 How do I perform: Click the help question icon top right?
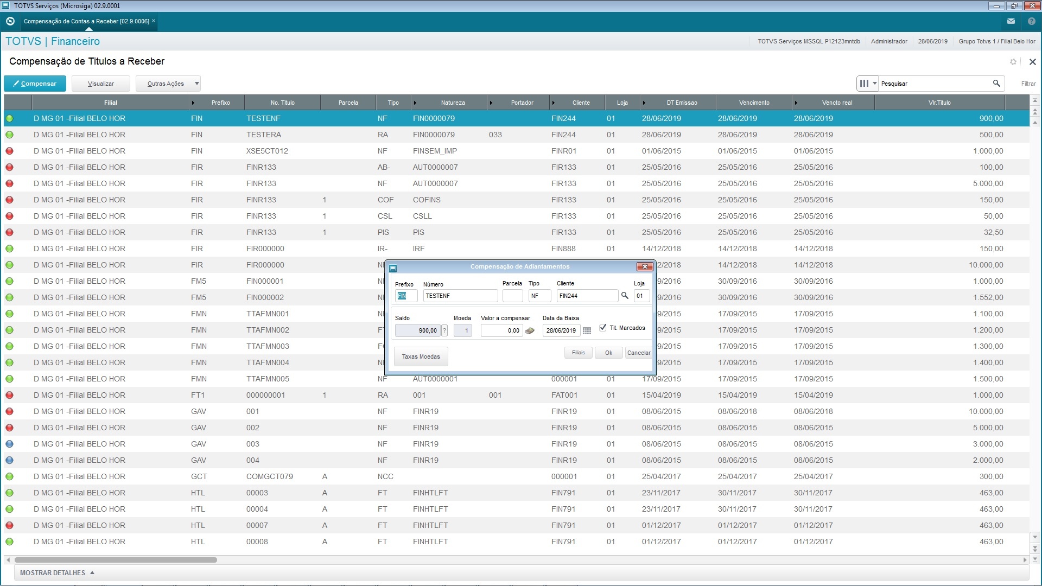pyautogui.click(x=1031, y=22)
